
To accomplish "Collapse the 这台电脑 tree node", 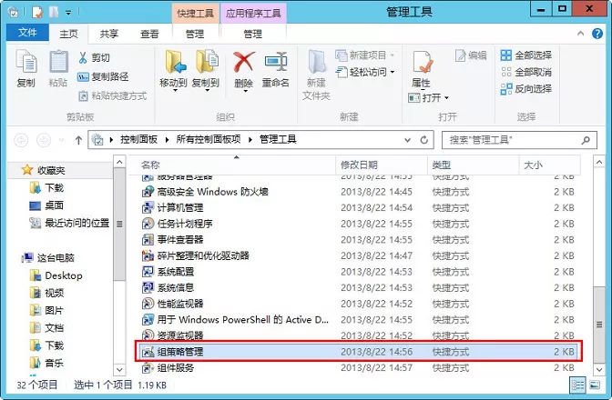I will pyautogui.click(x=15, y=258).
